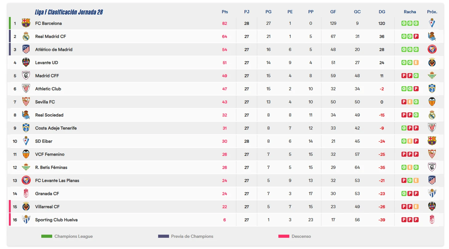449x249 pixels.
Task: Open the Costa Adeje Tenerife team link
Action: tap(56, 128)
